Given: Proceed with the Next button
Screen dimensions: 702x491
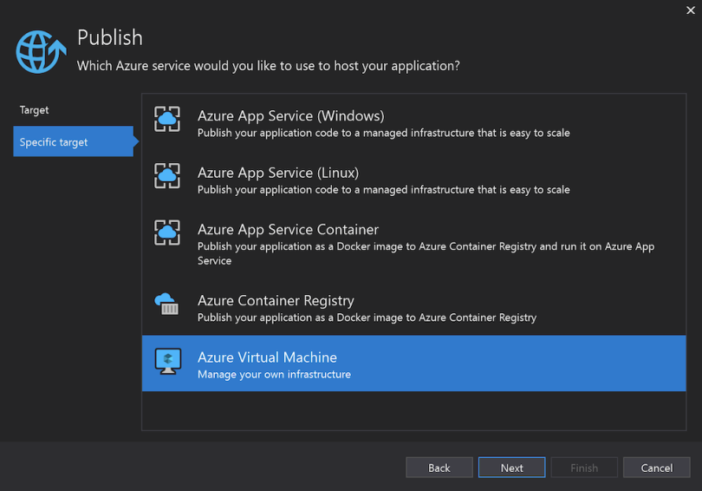Looking at the screenshot, I should 511,468.
